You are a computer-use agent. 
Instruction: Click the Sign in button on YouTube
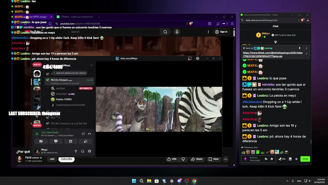[221, 32]
